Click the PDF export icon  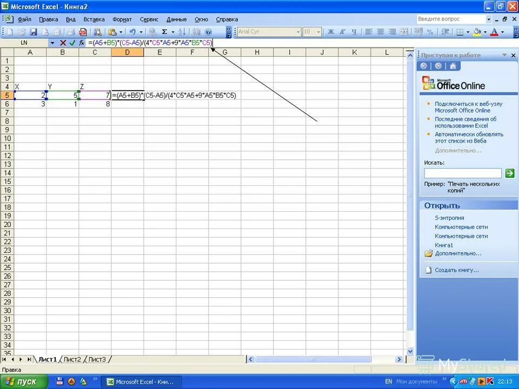(83, 32)
